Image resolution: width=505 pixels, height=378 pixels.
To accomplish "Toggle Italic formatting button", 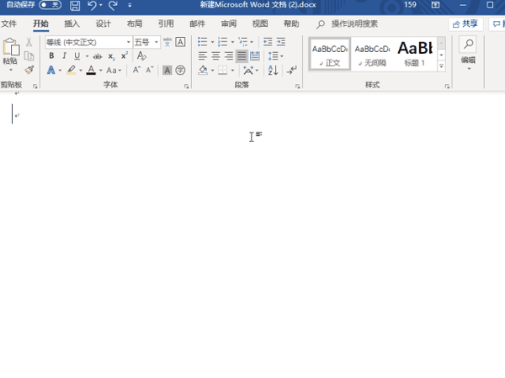I will pos(64,56).
